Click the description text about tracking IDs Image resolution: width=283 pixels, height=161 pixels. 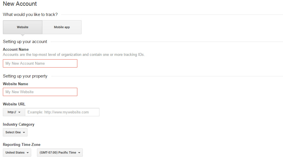74,54
